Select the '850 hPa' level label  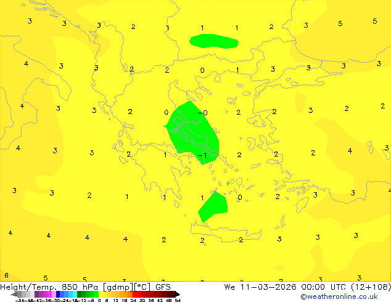point(80,287)
